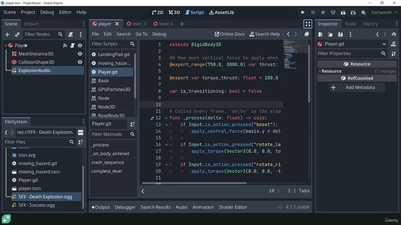The height and width of the screenshot is (225, 401).
Task: Save the edited resource icon
Action: point(340,34)
